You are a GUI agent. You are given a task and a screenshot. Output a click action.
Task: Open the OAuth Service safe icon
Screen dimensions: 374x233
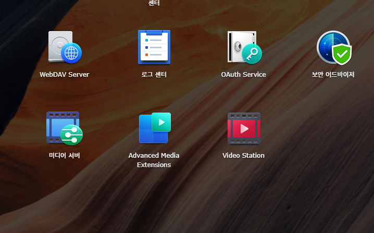[x=244, y=47]
